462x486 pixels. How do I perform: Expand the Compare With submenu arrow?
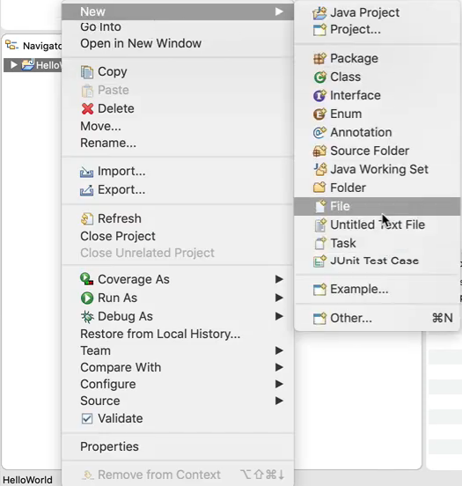pos(279,367)
